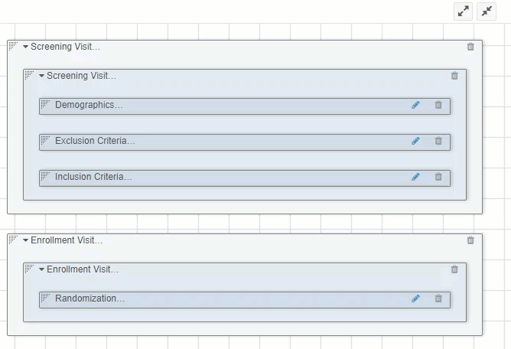
Task: Collapse the outer Enrollment Visit group
Action: click(25, 240)
